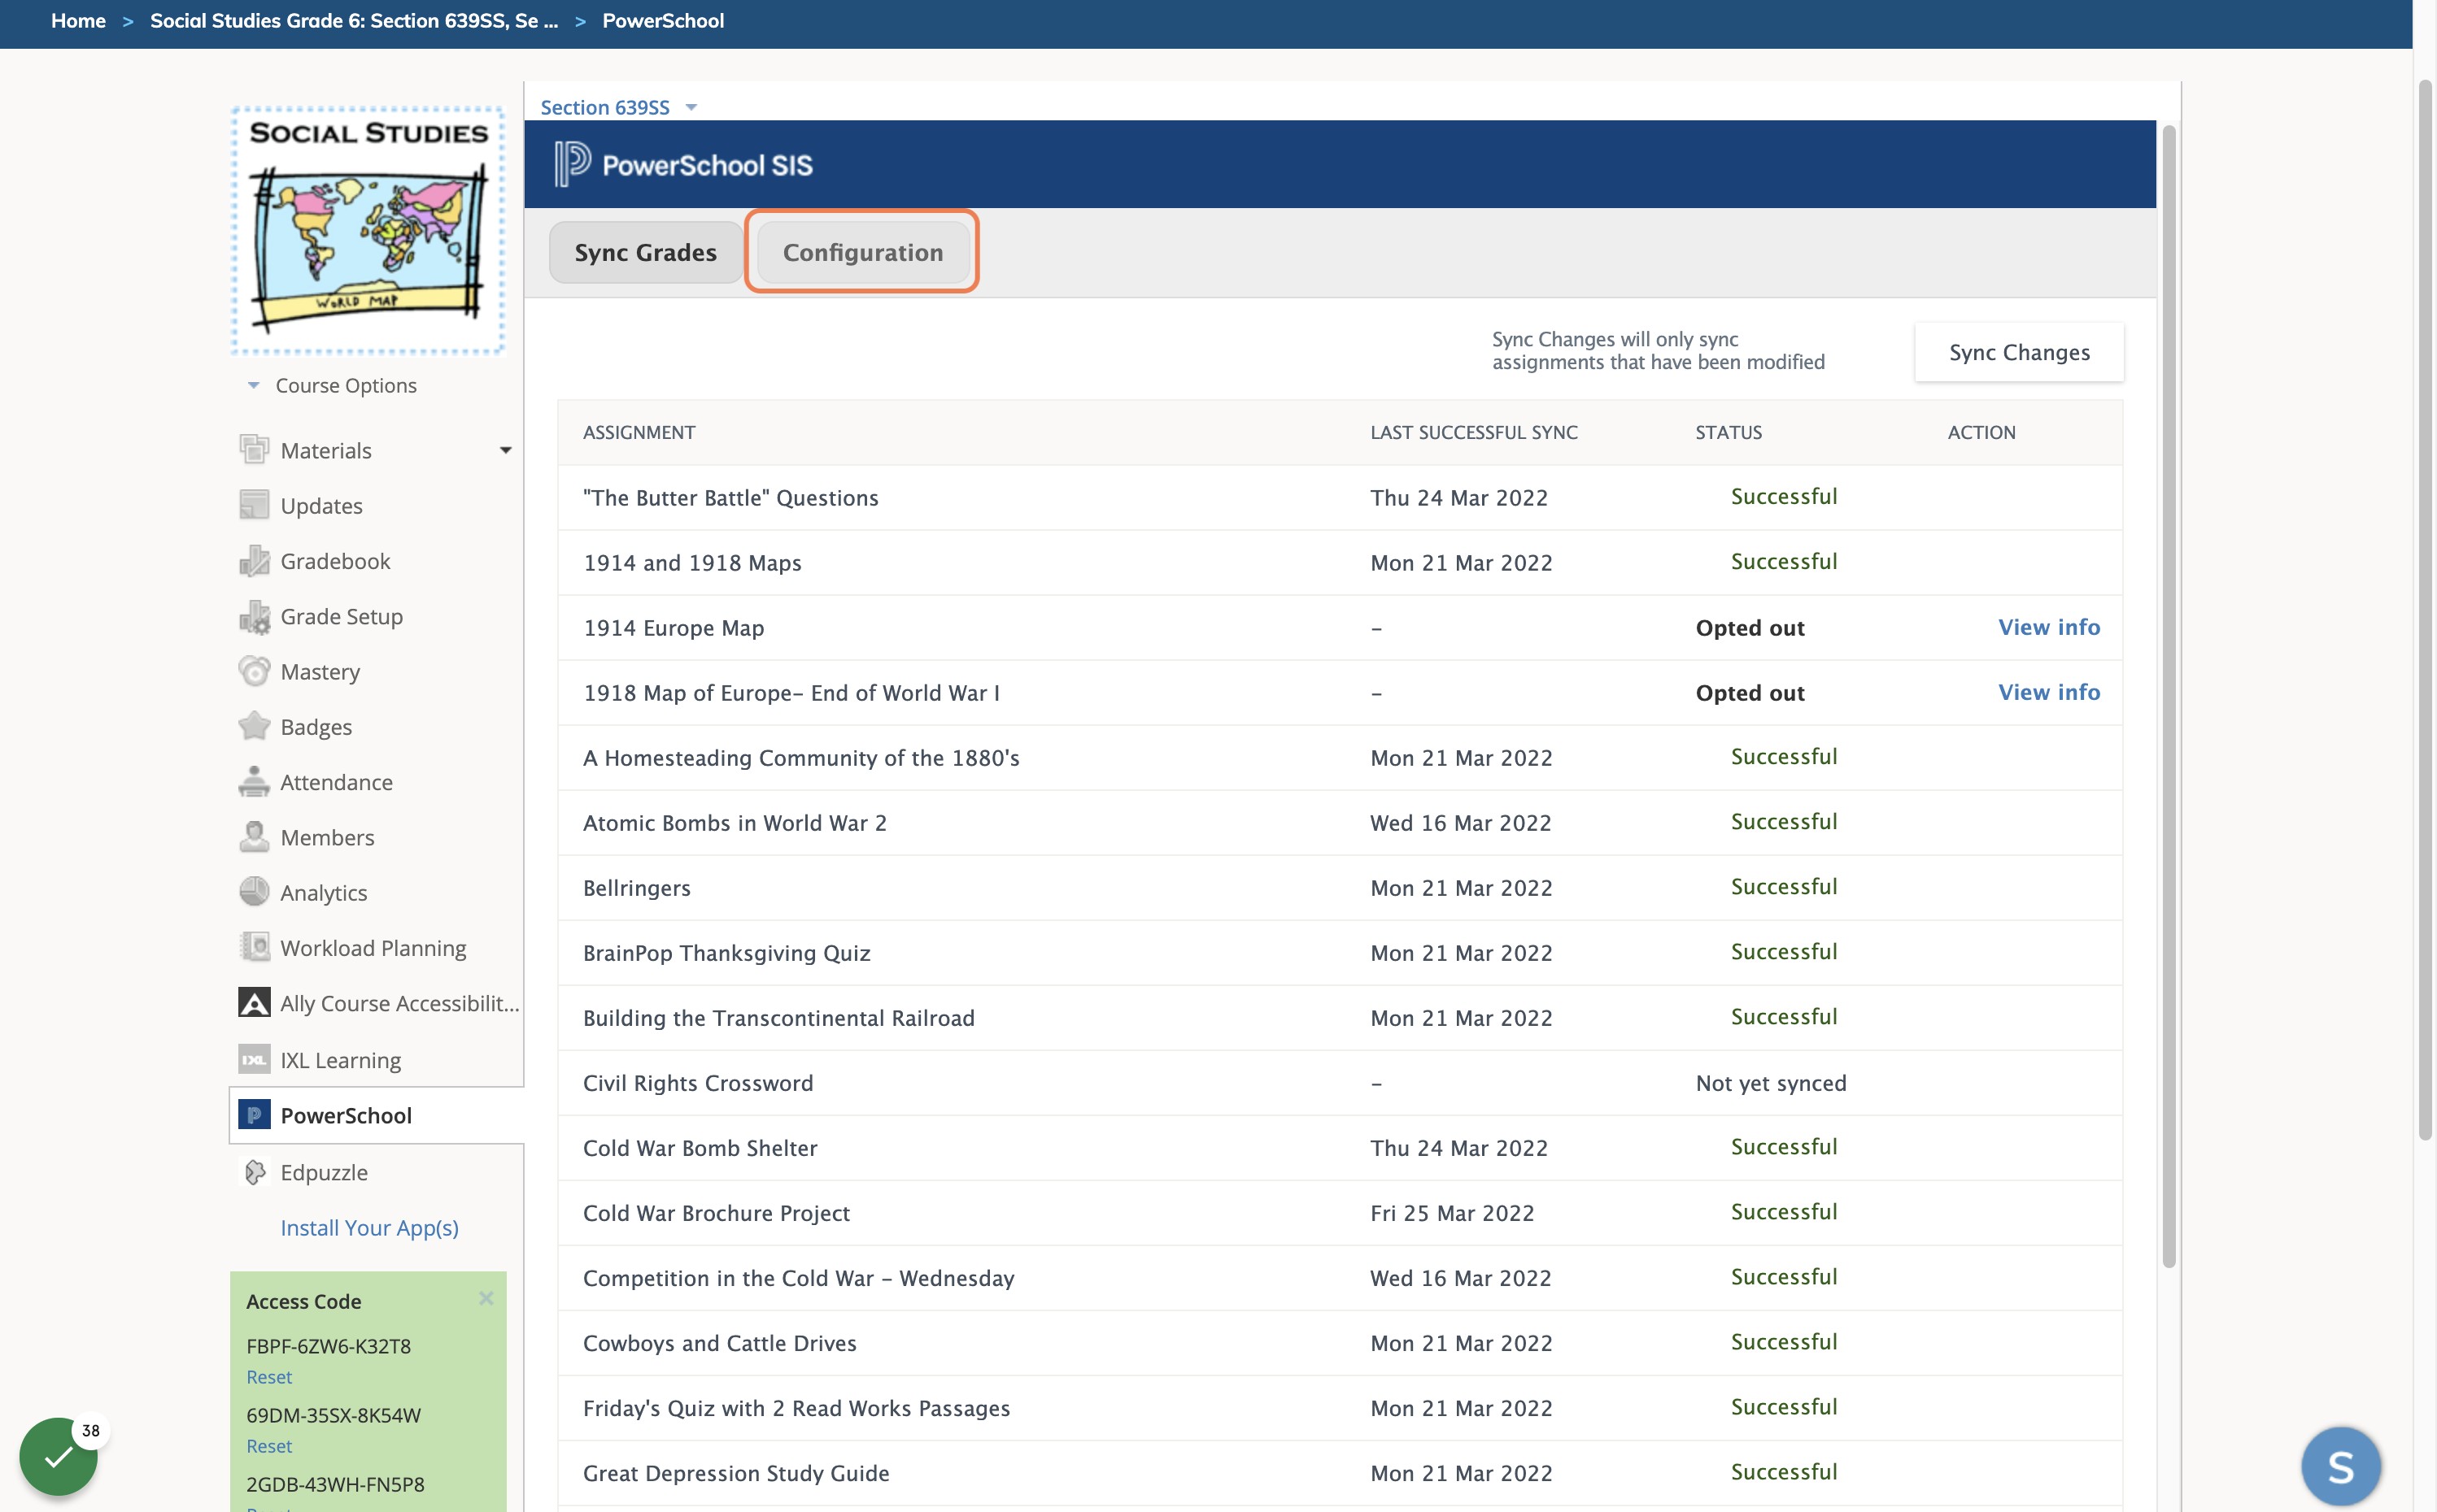Click the Analytics pie chart icon
This screenshot has height=1512, width=2437.
click(x=254, y=892)
